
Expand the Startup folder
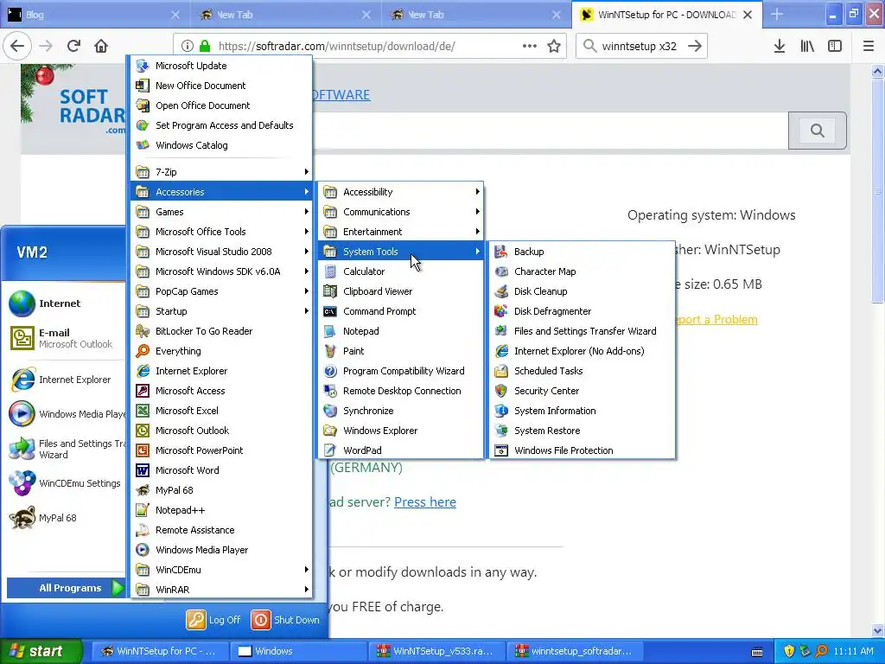[x=221, y=311]
